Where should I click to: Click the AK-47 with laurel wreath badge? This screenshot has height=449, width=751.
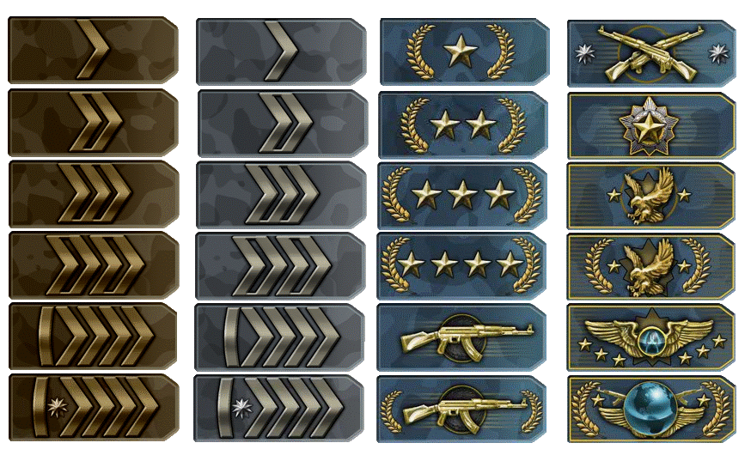pos(461,410)
